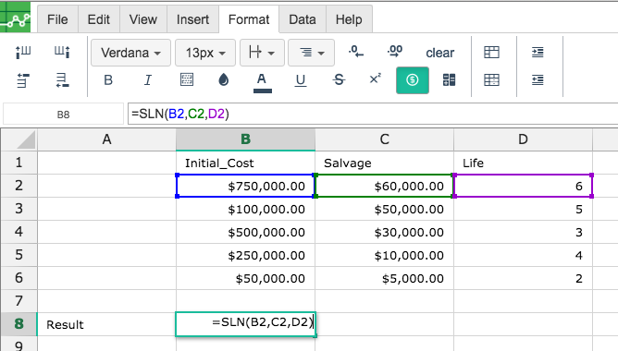618x351 pixels.
Task: Toggle Bold formatting button
Action: click(x=108, y=80)
